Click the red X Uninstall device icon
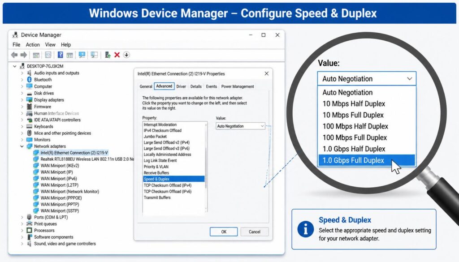 tap(117, 55)
